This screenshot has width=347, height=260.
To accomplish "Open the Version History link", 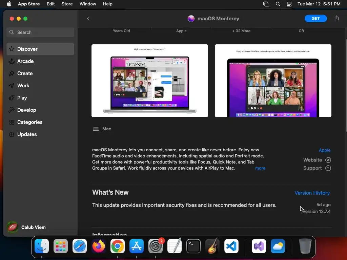I will 312,193.
